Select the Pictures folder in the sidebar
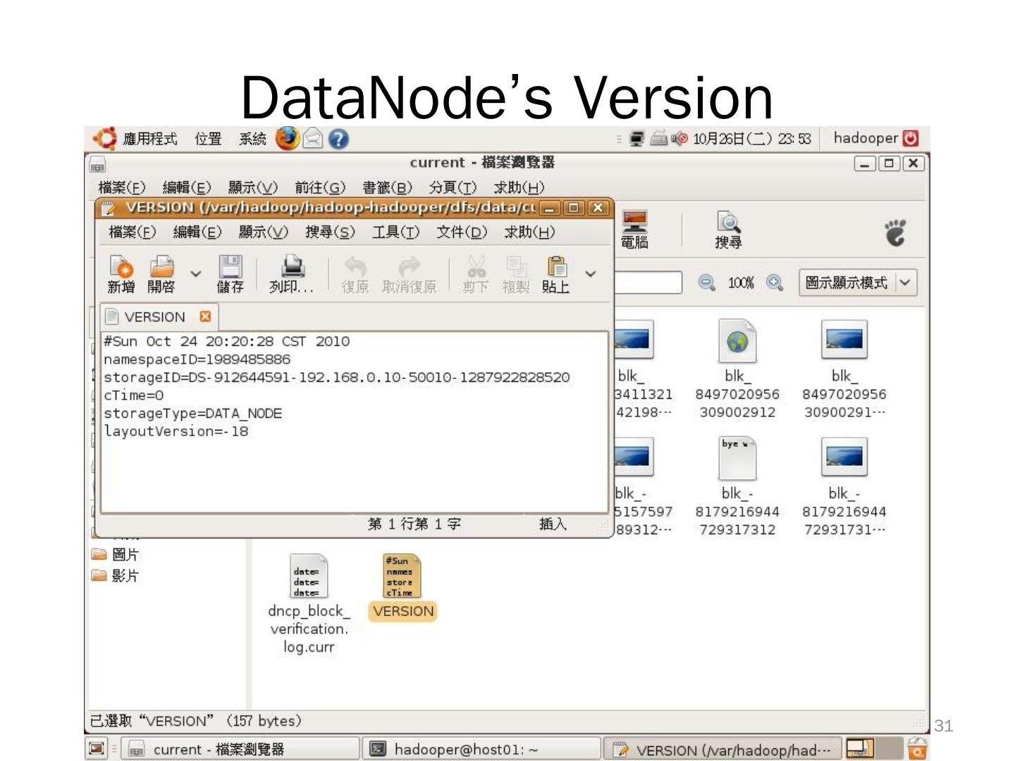 pyautogui.click(x=116, y=555)
